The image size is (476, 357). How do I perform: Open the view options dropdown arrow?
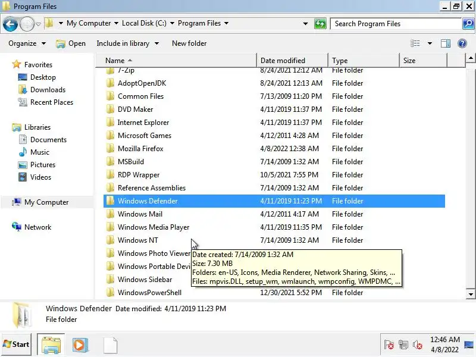[430, 43]
